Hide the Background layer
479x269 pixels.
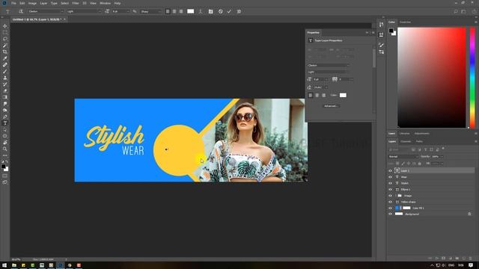coord(390,214)
